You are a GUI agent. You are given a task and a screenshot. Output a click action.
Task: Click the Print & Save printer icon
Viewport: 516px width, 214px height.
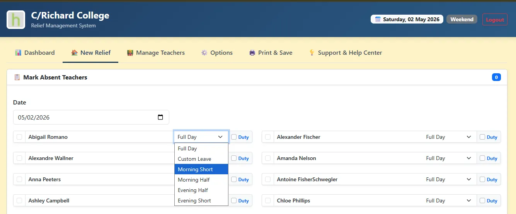pos(252,52)
